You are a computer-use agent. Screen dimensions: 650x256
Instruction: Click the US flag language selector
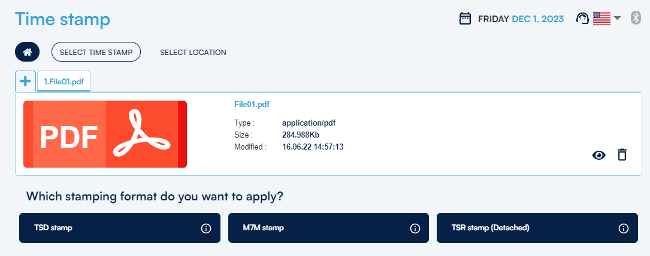[x=601, y=19]
